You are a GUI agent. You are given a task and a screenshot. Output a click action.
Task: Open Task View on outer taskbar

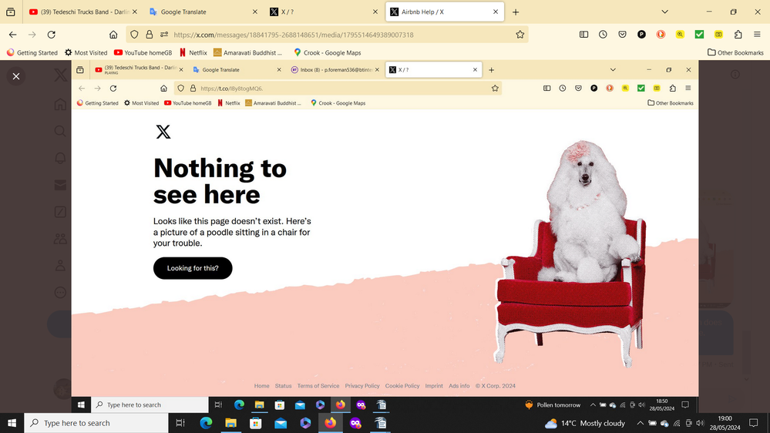pyautogui.click(x=180, y=423)
